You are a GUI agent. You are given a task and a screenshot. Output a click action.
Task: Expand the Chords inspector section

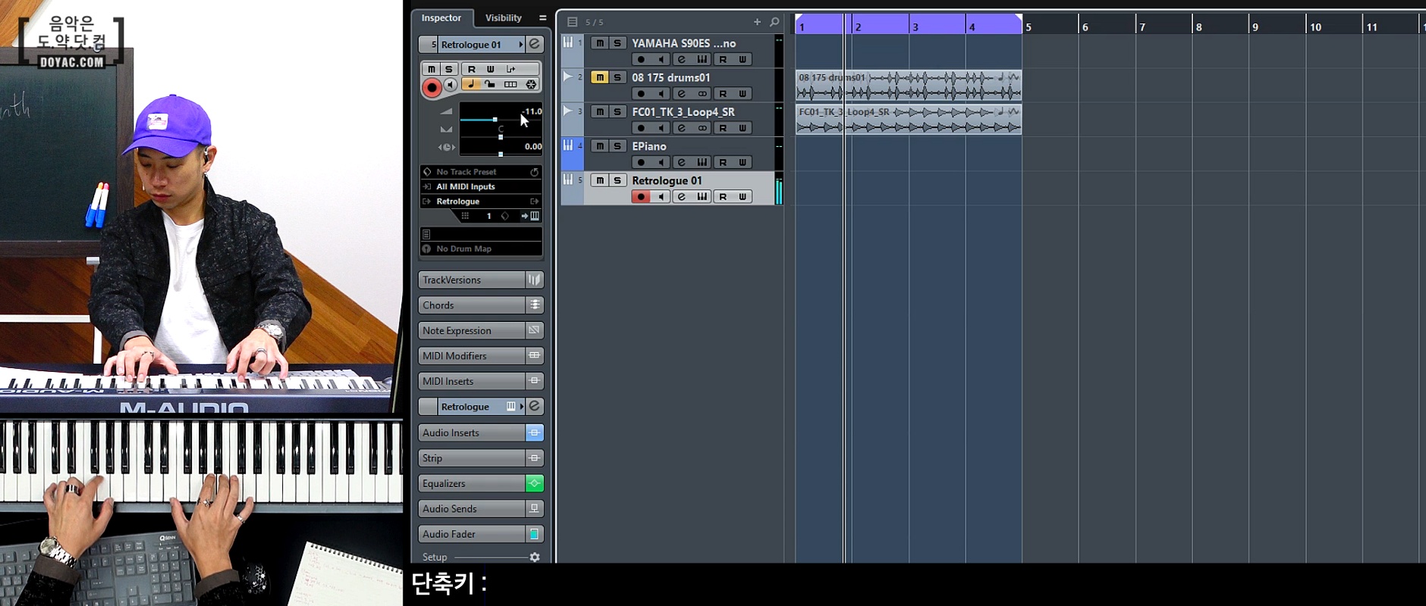472,305
